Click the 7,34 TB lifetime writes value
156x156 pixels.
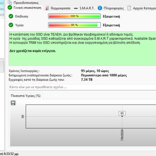(87, 80)
